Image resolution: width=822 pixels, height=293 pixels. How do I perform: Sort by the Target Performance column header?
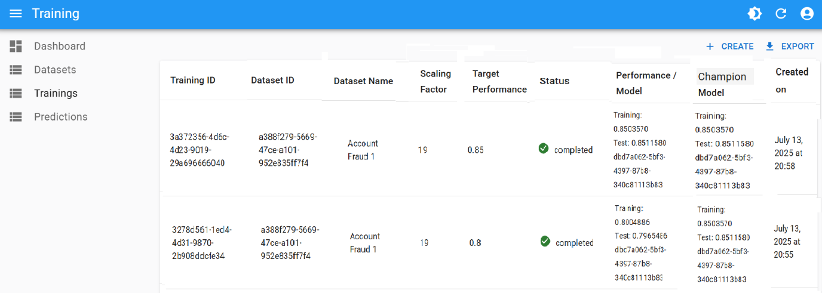click(x=499, y=82)
